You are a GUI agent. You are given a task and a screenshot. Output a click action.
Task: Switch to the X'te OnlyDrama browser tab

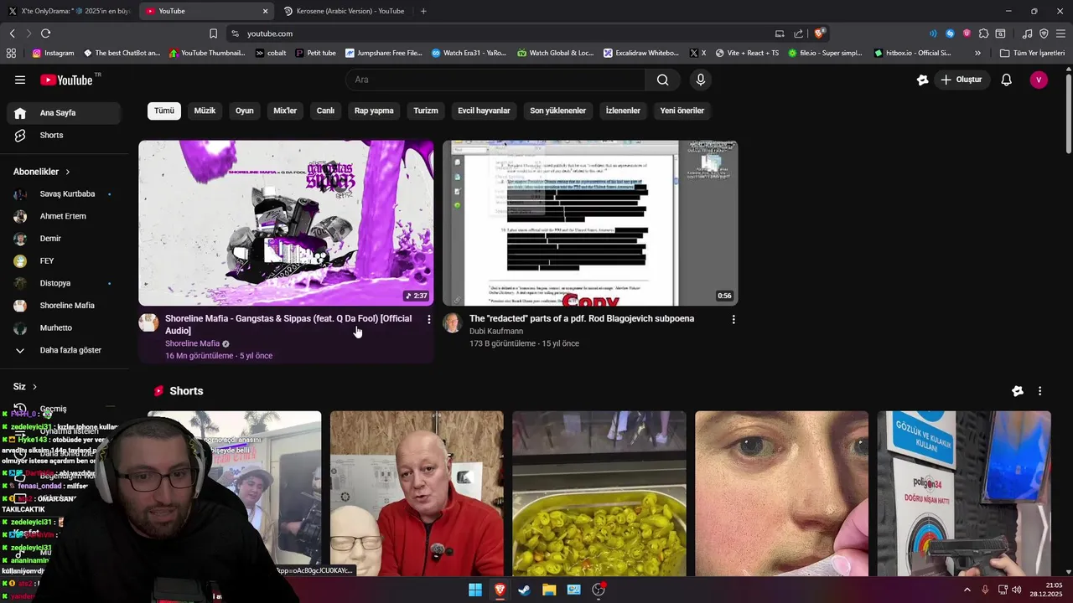(69, 11)
